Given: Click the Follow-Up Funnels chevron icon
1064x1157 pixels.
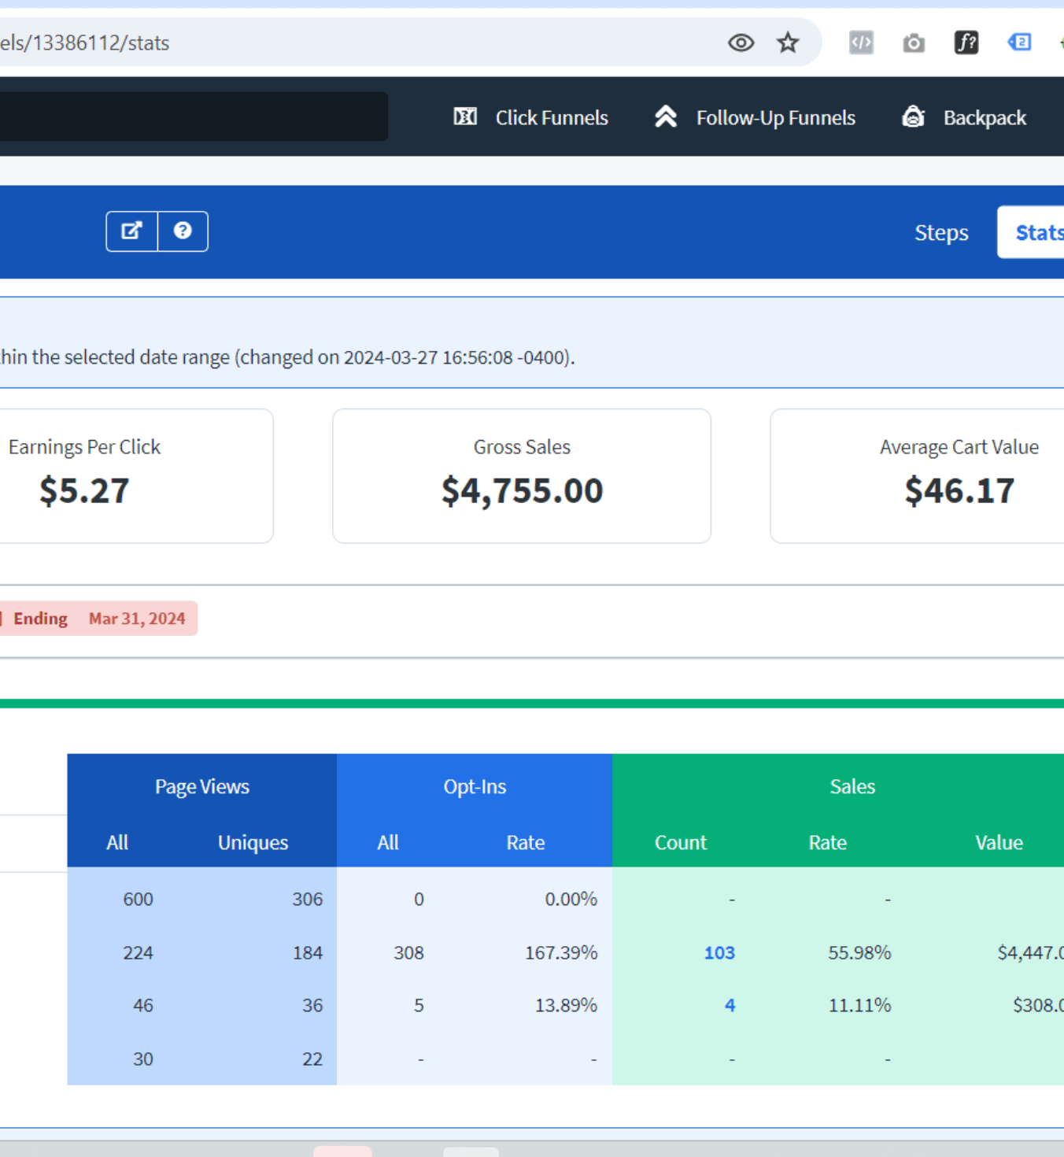Looking at the screenshot, I should (666, 116).
